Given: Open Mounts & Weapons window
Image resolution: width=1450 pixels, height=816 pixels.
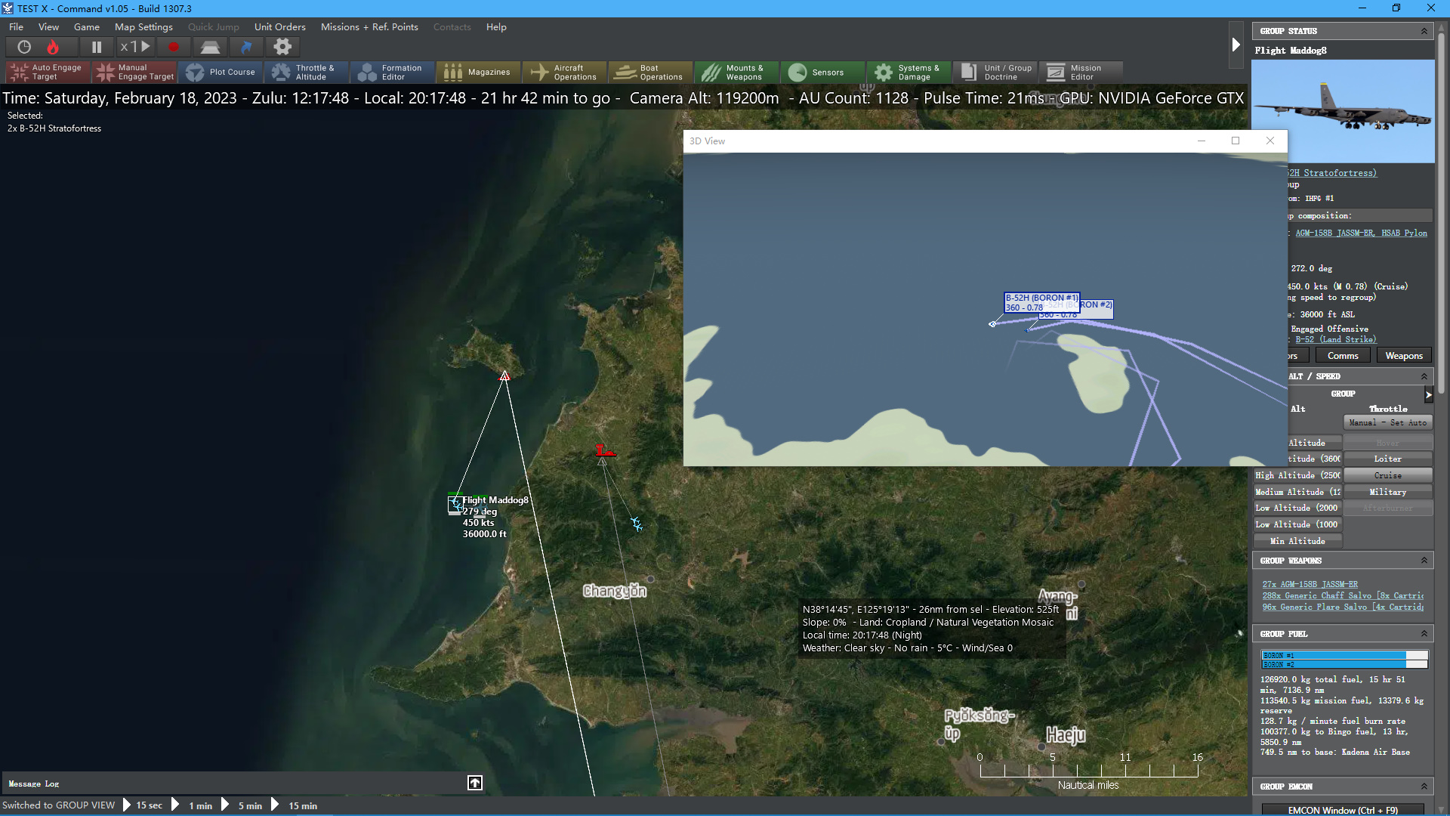Looking at the screenshot, I should (x=736, y=73).
